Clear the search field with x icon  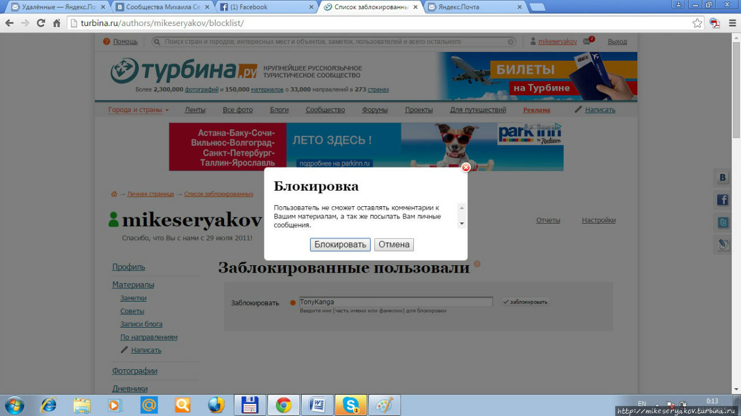[x=511, y=42]
